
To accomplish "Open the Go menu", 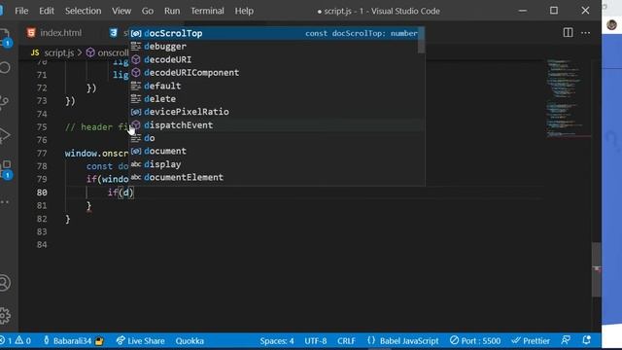I will point(148,11).
